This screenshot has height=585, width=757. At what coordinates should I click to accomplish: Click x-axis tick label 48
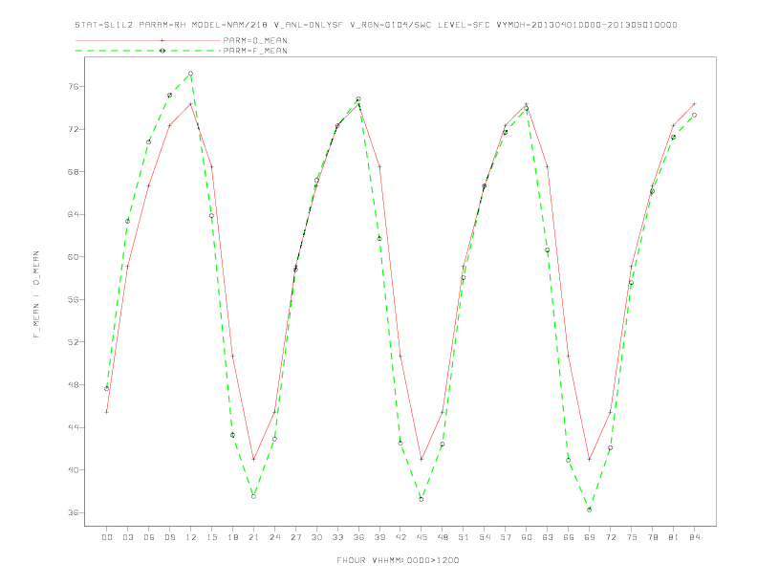pos(443,537)
